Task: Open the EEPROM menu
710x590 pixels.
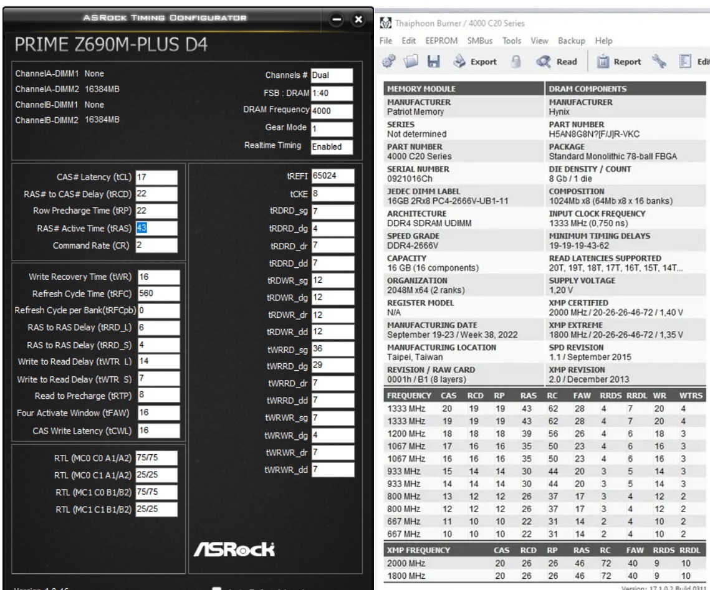Action: coord(441,40)
